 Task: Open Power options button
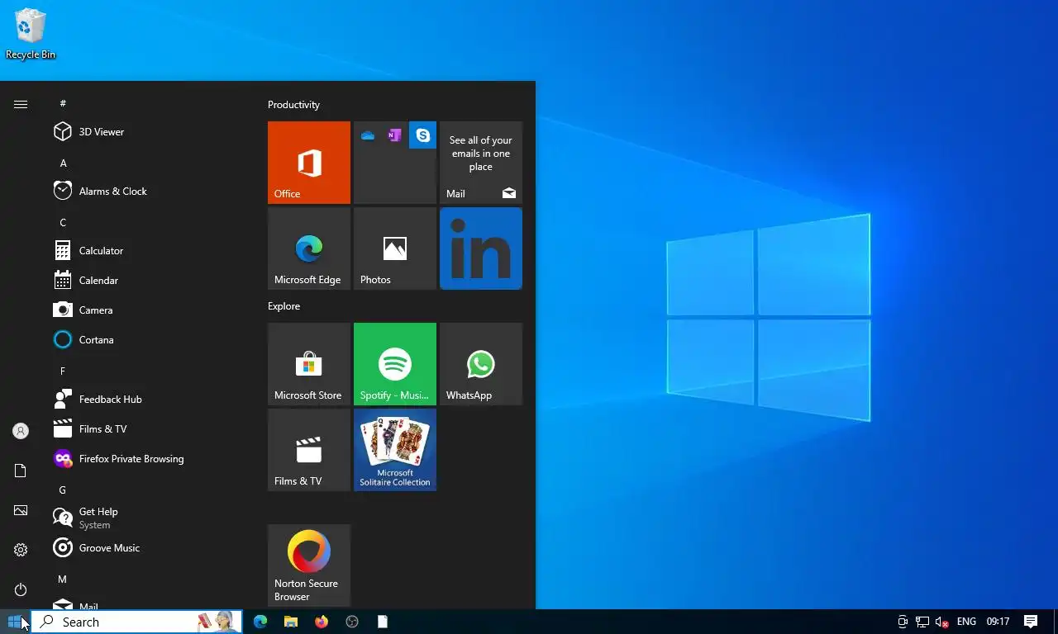(21, 589)
